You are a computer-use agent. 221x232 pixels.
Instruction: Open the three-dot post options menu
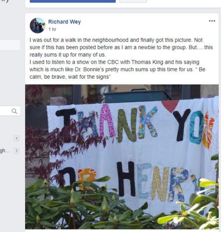coord(212,21)
